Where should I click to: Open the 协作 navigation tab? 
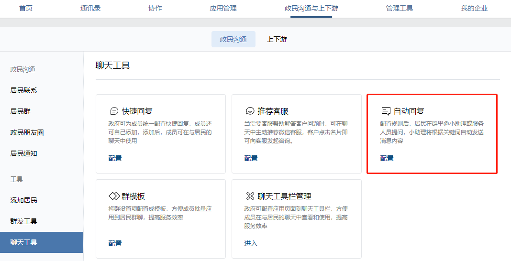[x=155, y=9]
